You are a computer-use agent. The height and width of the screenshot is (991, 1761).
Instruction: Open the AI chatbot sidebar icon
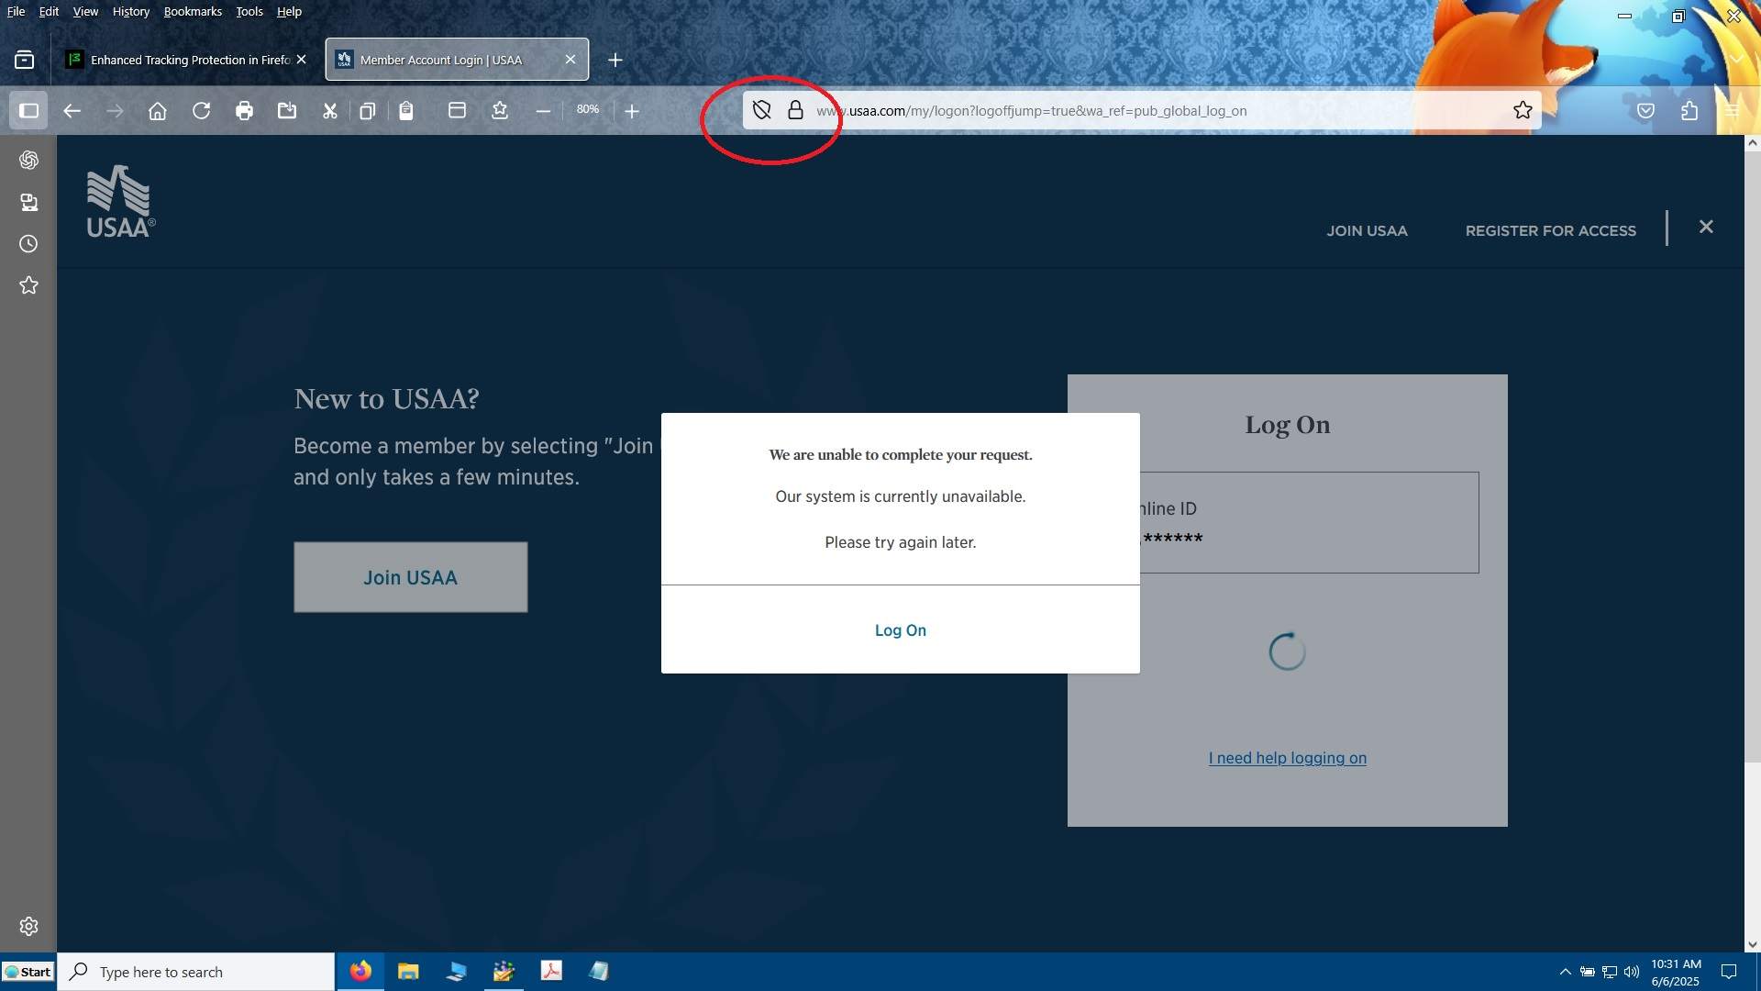coord(28,160)
